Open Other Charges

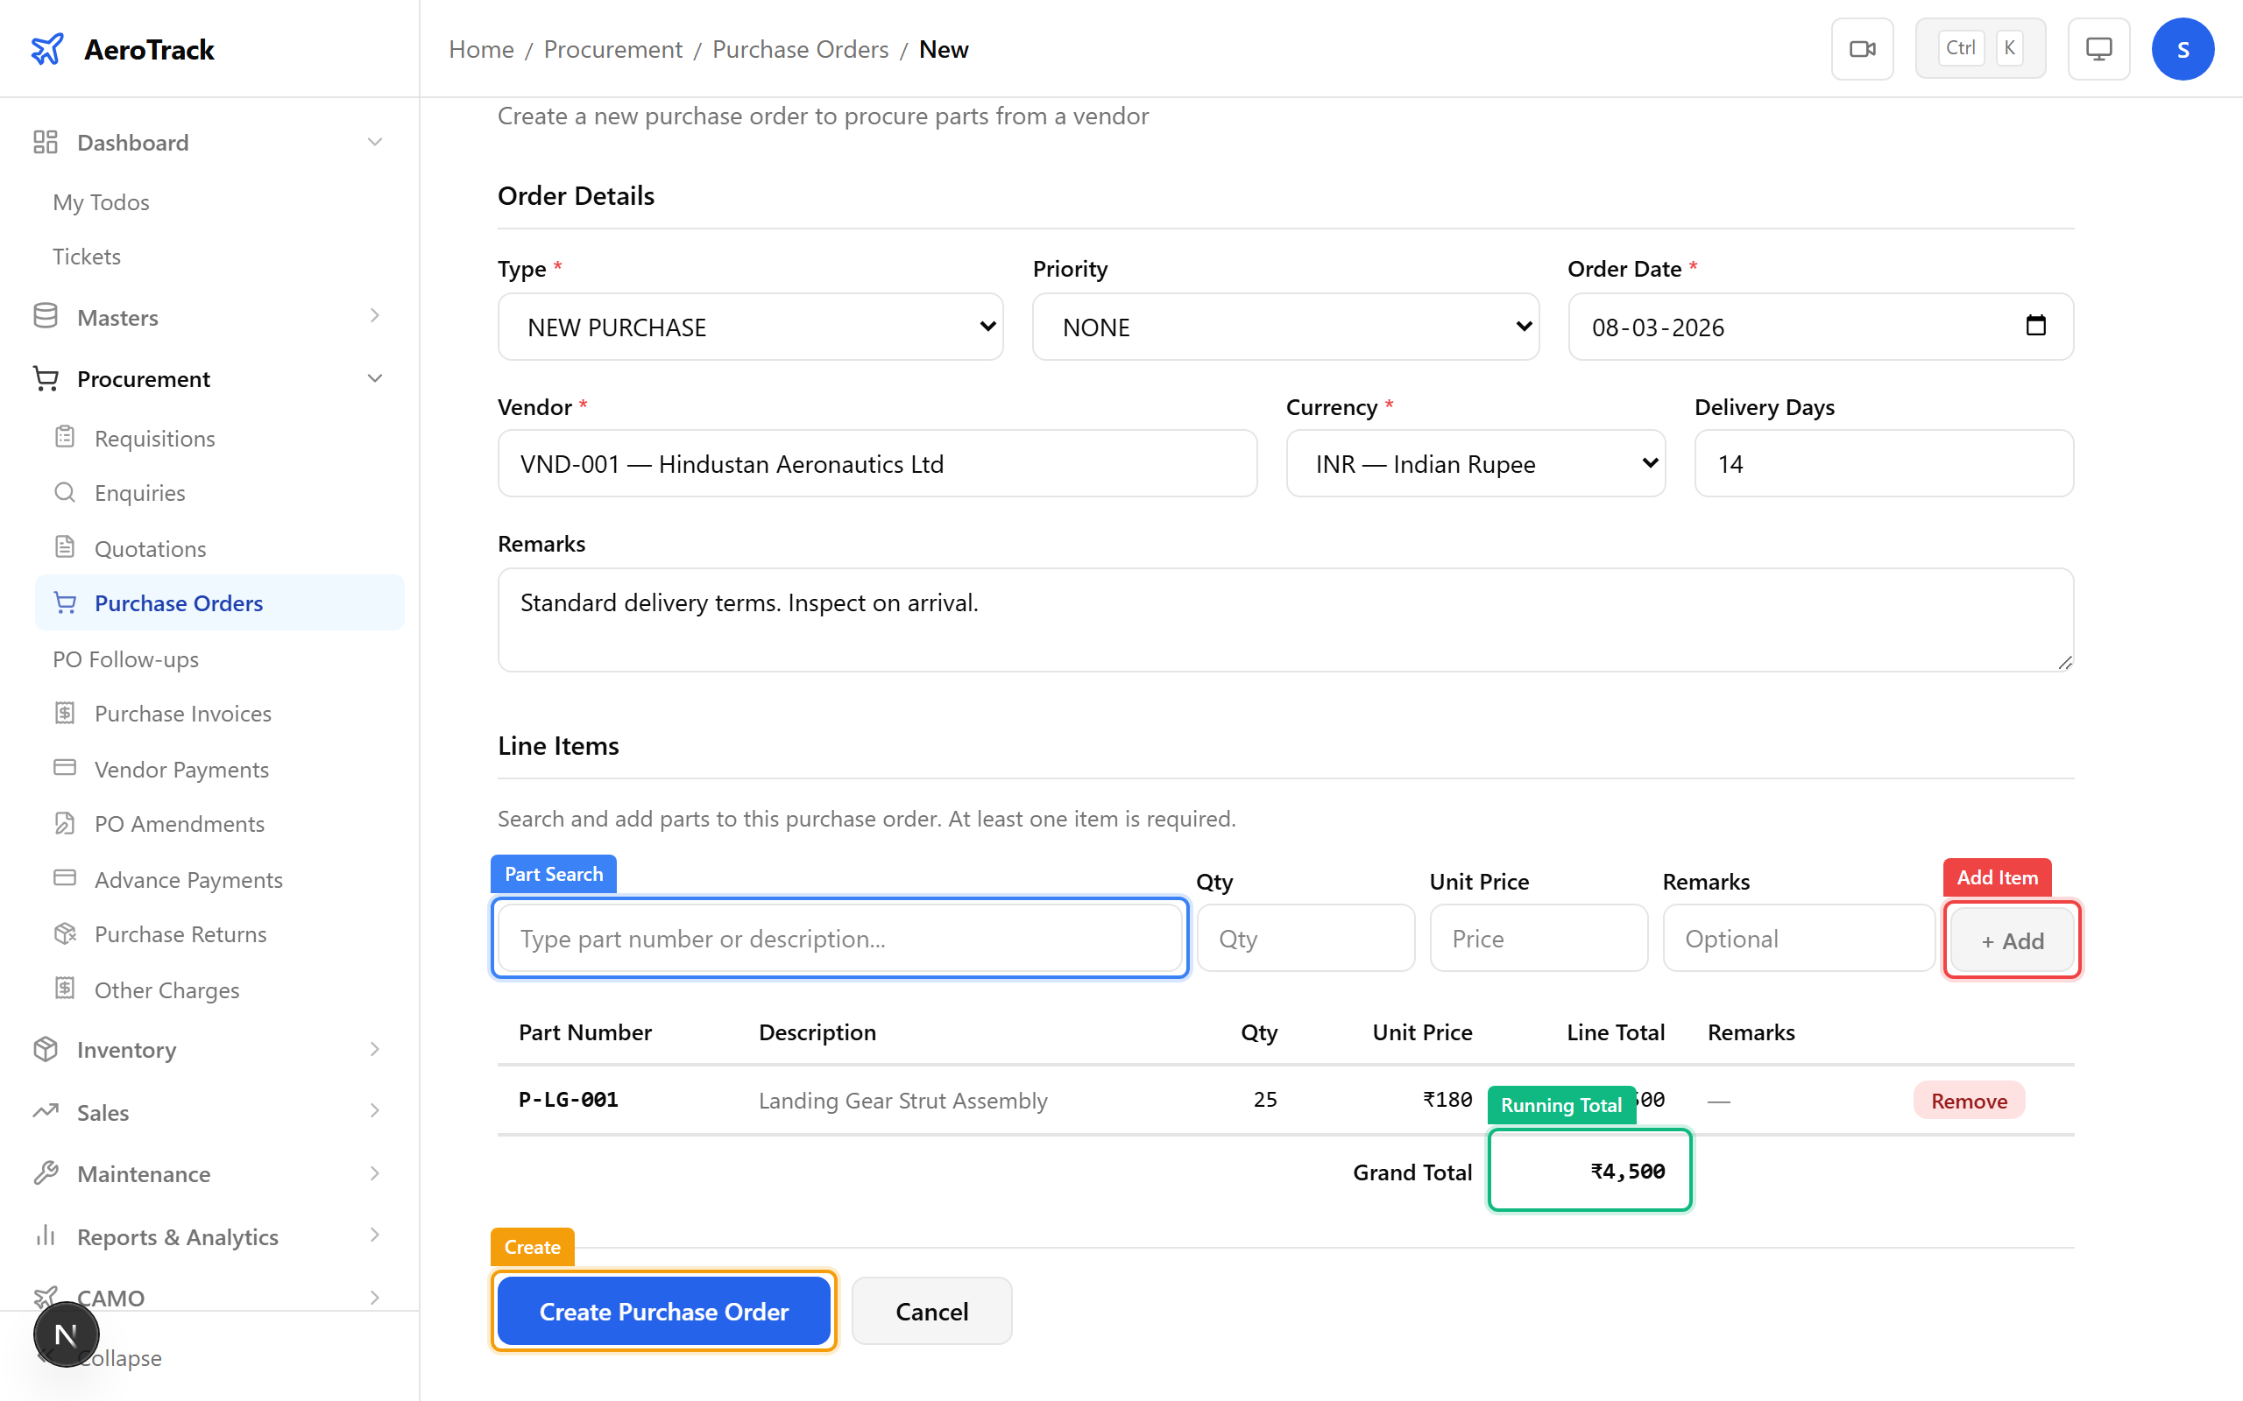tap(166, 989)
